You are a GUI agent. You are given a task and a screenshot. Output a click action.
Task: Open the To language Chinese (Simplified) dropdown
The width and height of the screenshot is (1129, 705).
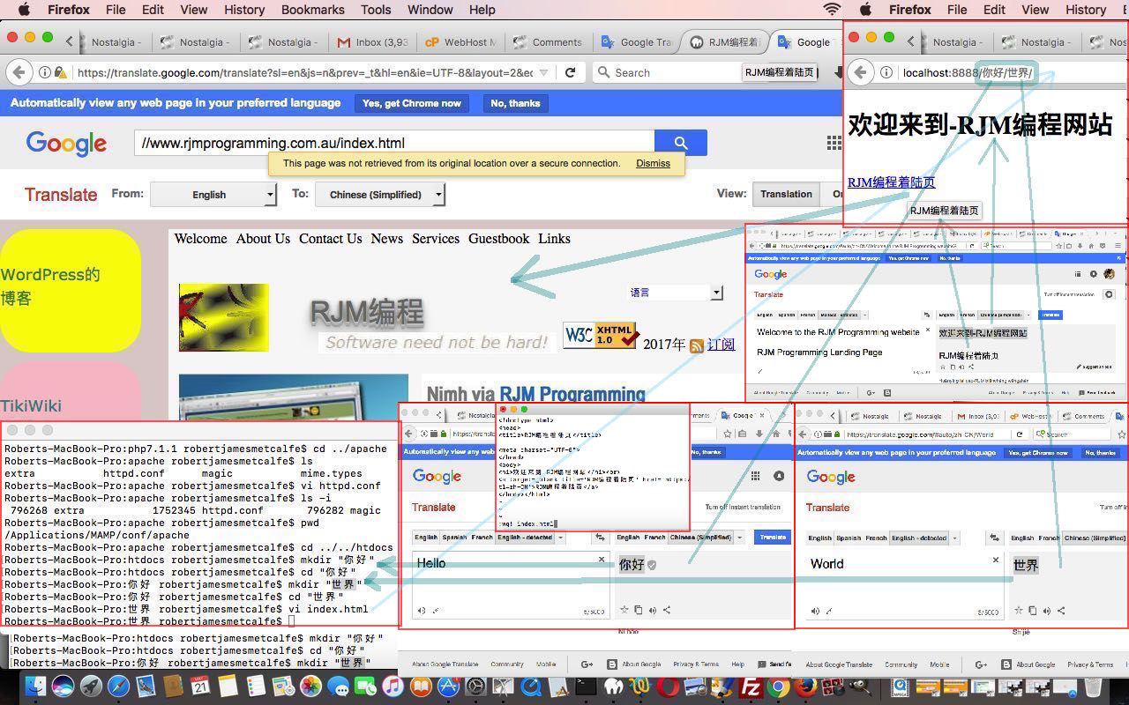click(380, 194)
